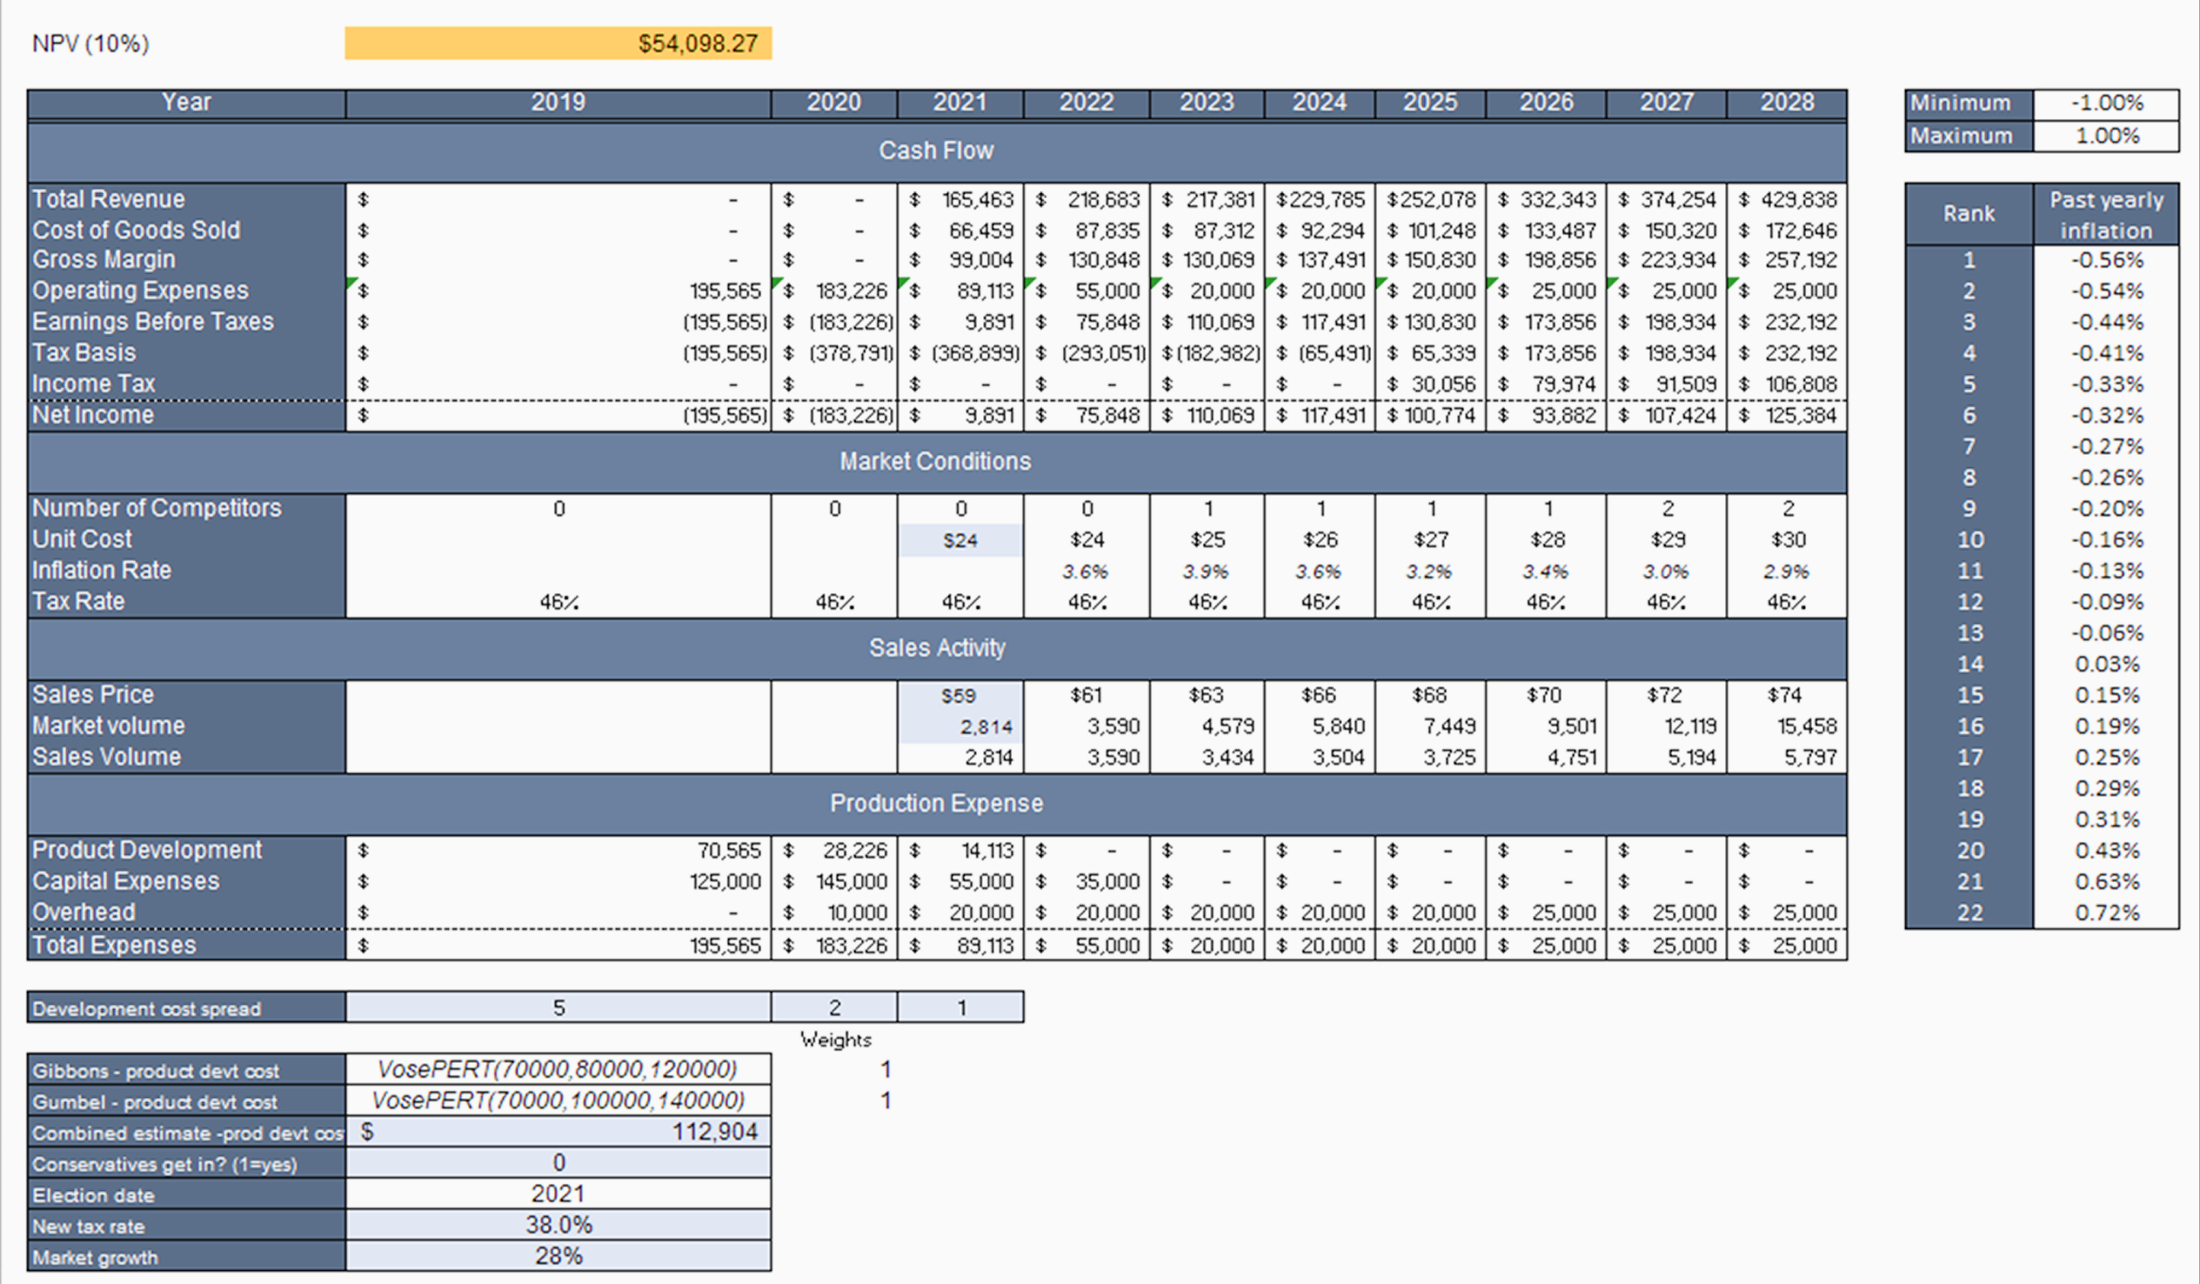Click the NPV (10%) result cell
Image resolution: width=2200 pixels, height=1284 pixels.
point(558,43)
